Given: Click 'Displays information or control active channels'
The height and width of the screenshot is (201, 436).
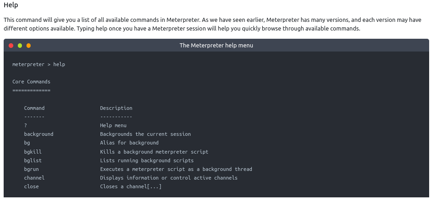Looking at the screenshot, I should coord(169,178).
